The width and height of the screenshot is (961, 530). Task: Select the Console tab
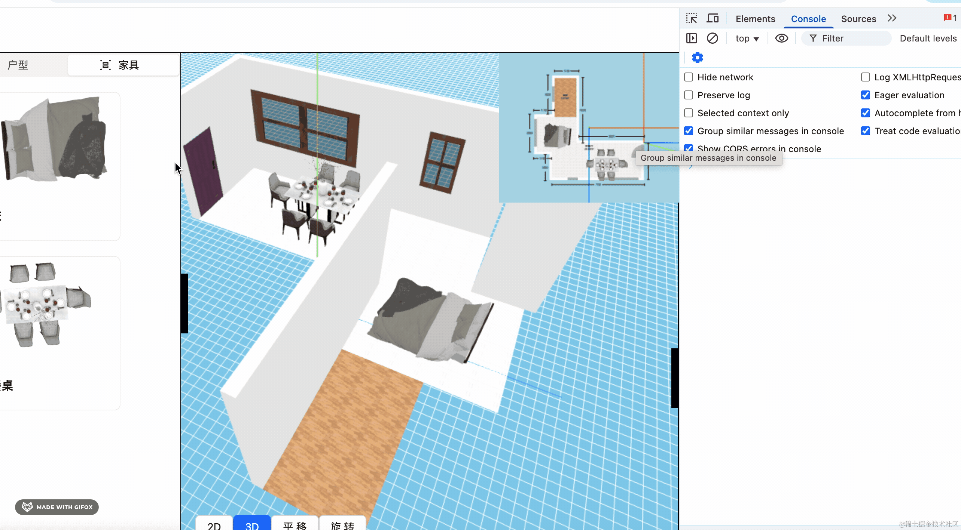(808, 19)
